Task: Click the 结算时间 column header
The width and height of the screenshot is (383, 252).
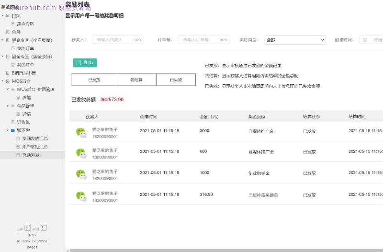Action: [x=357, y=116]
